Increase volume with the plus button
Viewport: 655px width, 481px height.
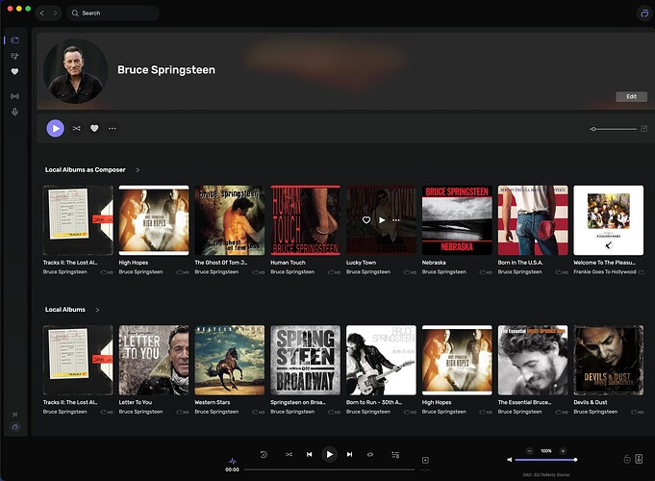pyautogui.click(x=563, y=451)
